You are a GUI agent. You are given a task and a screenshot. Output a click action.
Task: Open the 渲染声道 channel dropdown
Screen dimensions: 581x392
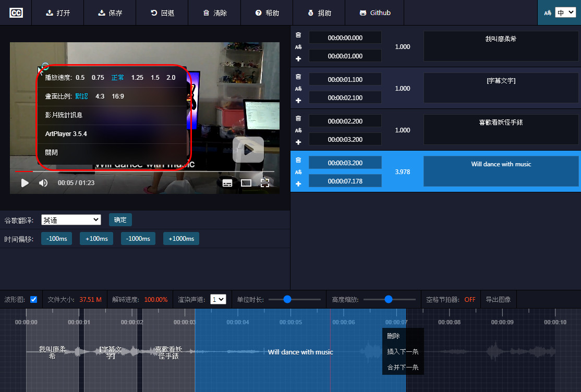pyautogui.click(x=218, y=299)
